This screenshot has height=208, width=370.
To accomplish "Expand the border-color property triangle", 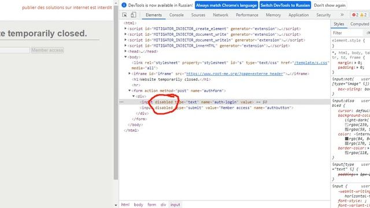I will pos(368,148).
